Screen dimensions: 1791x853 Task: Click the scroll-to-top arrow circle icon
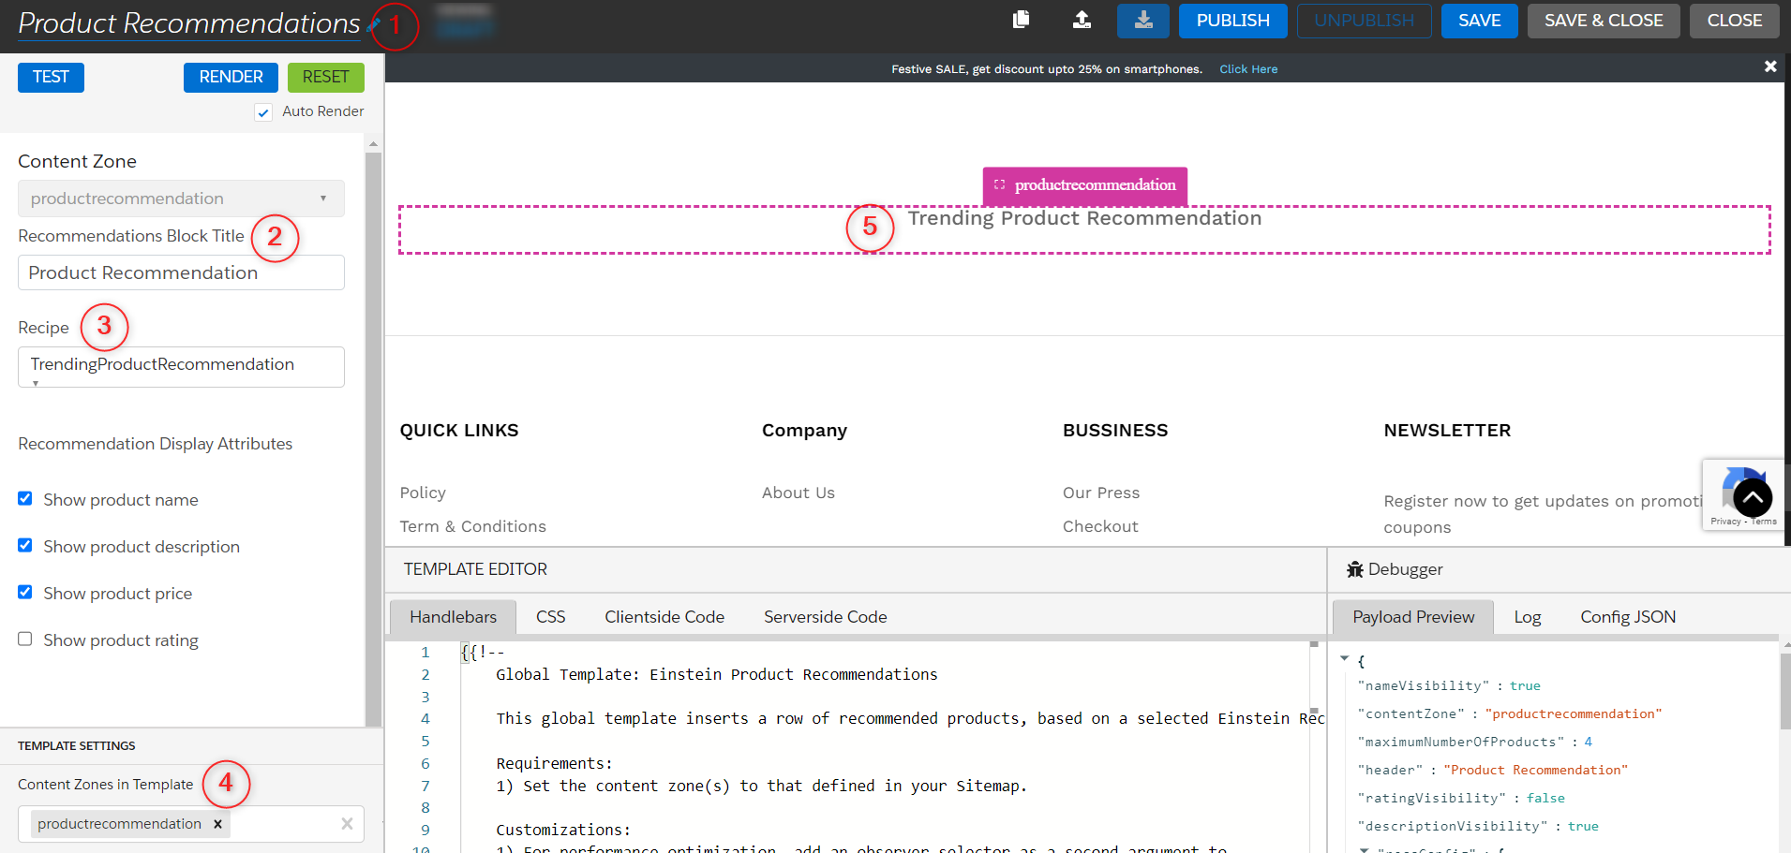point(1753,498)
